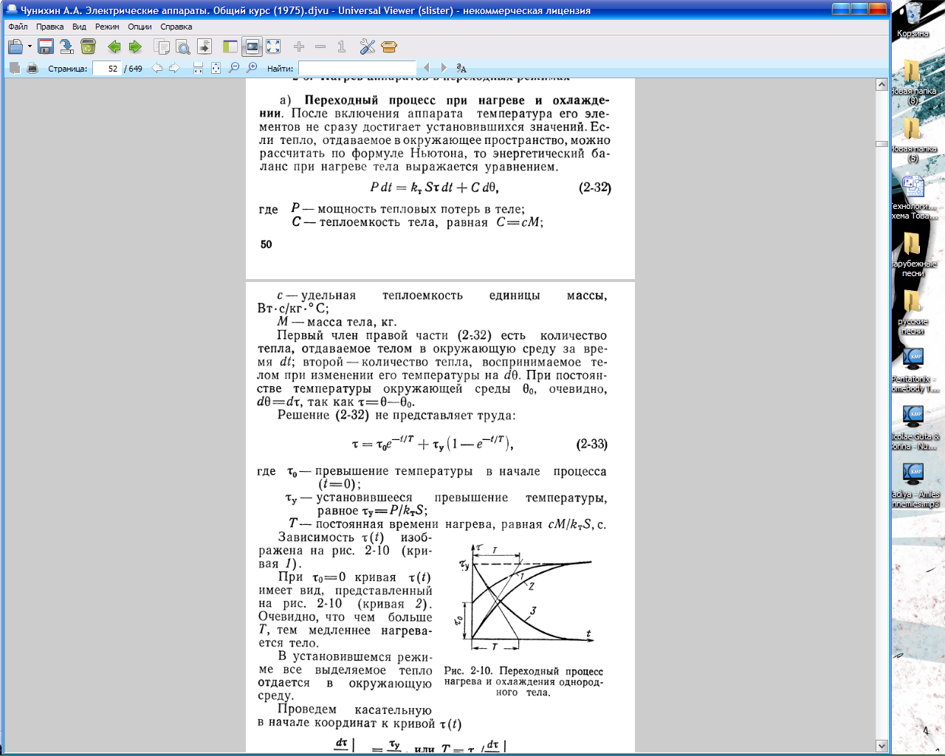This screenshot has width=945, height=756.
Task: Click the Find in document magnifier icon
Action: 183,47
